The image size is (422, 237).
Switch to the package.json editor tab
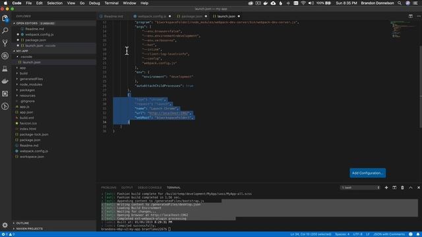(x=192, y=16)
